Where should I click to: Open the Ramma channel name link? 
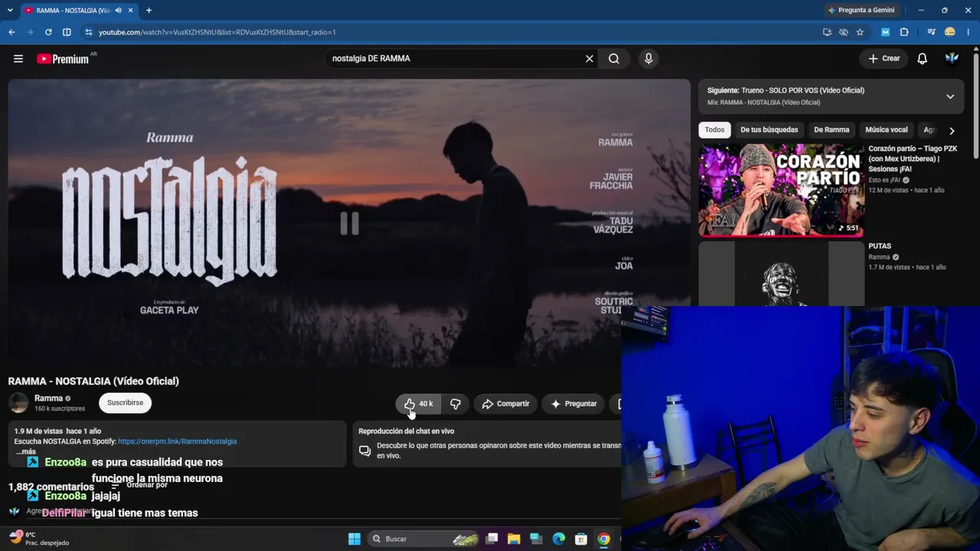(48, 398)
